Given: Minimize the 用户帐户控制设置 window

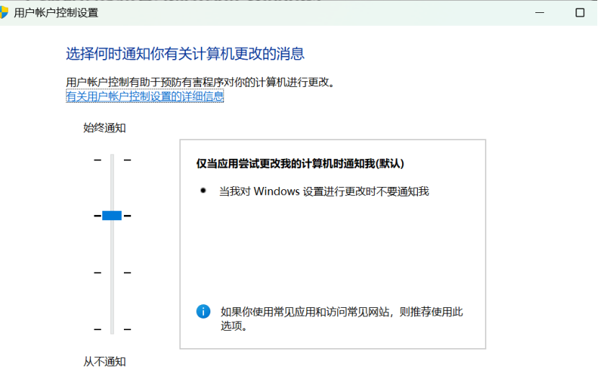Looking at the screenshot, I should 540,12.
